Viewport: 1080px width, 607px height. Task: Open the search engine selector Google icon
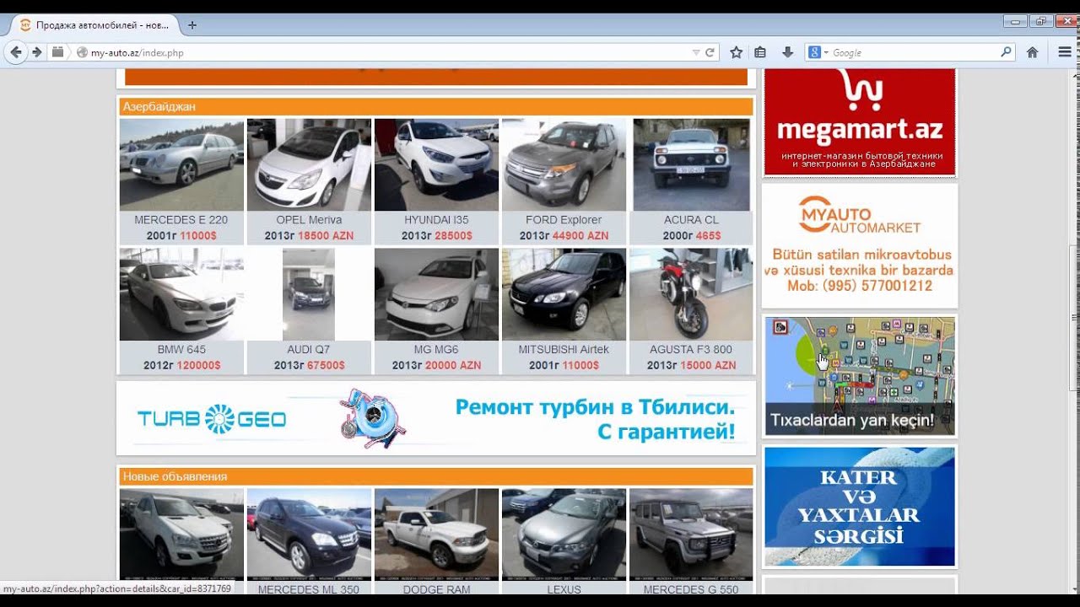pyautogui.click(x=818, y=52)
